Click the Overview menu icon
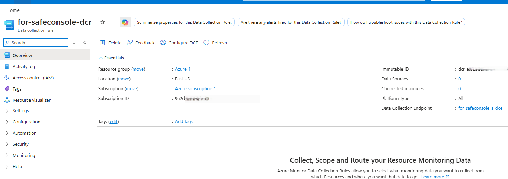The image size is (508, 179). 7,55
